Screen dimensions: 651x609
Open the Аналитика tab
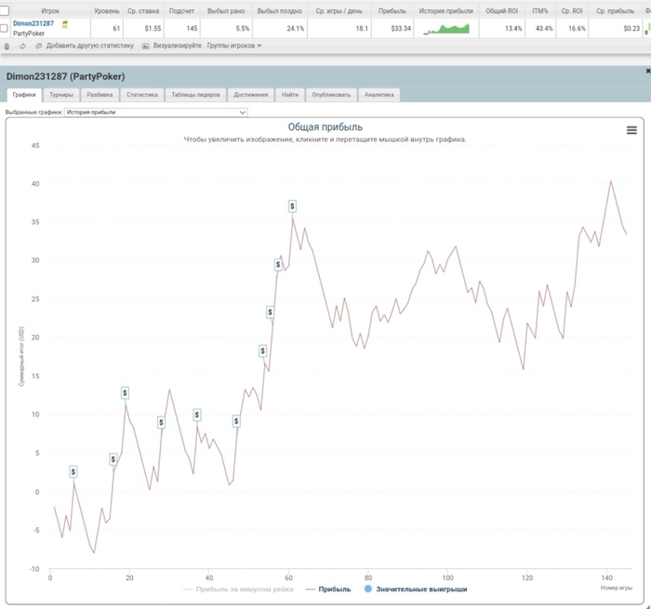point(379,95)
